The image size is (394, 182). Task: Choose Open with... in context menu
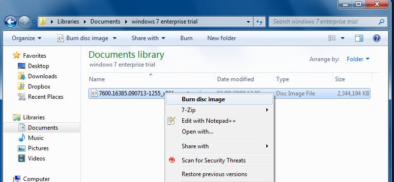[x=219, y=132]
